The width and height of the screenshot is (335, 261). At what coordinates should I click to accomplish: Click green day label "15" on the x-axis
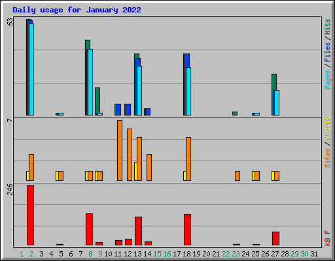tap(157, 254)
